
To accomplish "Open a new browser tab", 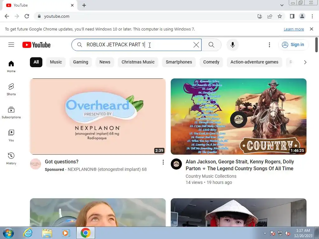I will [x=84, y=5].
